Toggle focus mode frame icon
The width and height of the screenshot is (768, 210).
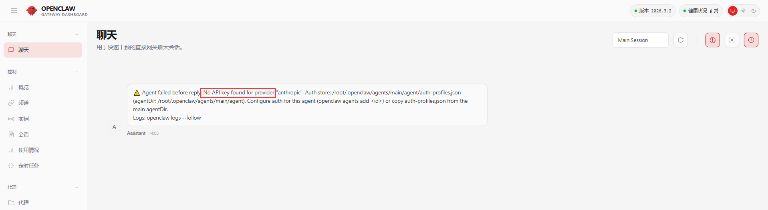(732, 40)
